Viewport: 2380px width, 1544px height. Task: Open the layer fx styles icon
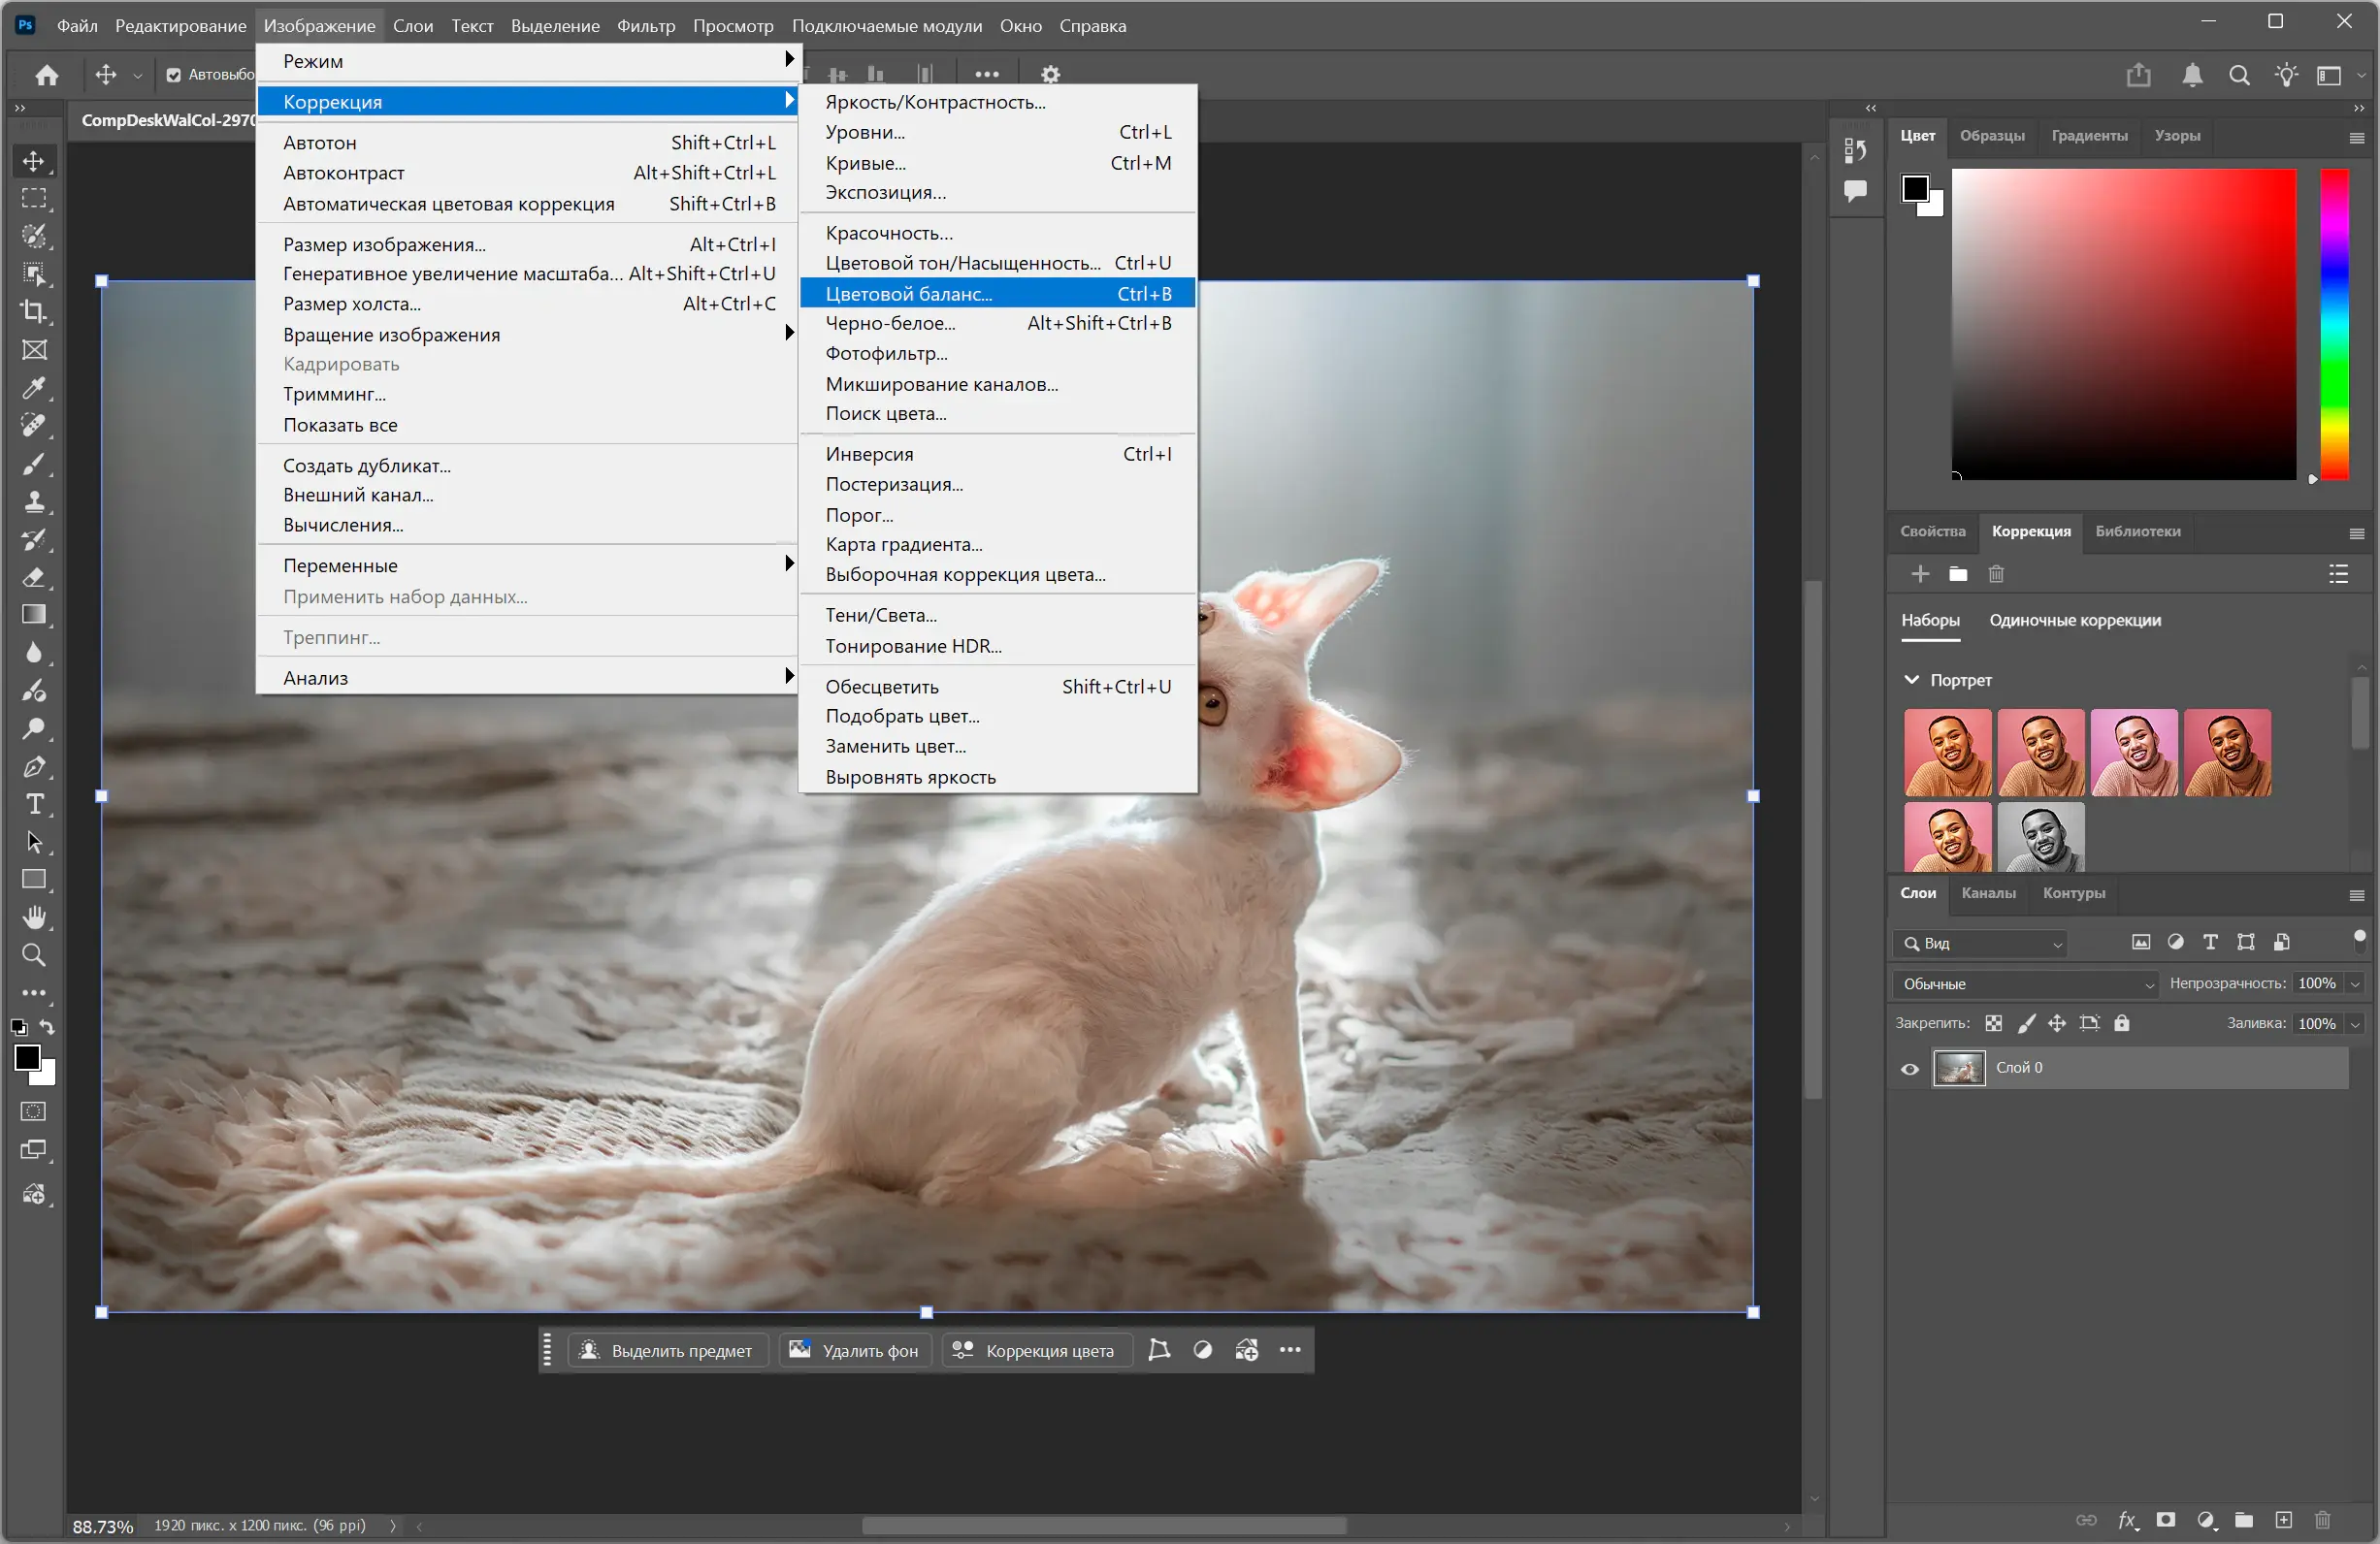(2127, 1520)
